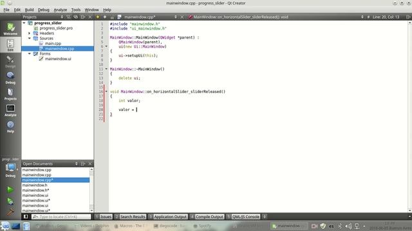Viewport: 412px width, 231px height.
Task: Show the QML/JS Console pane
Action: tap(243, 217)
